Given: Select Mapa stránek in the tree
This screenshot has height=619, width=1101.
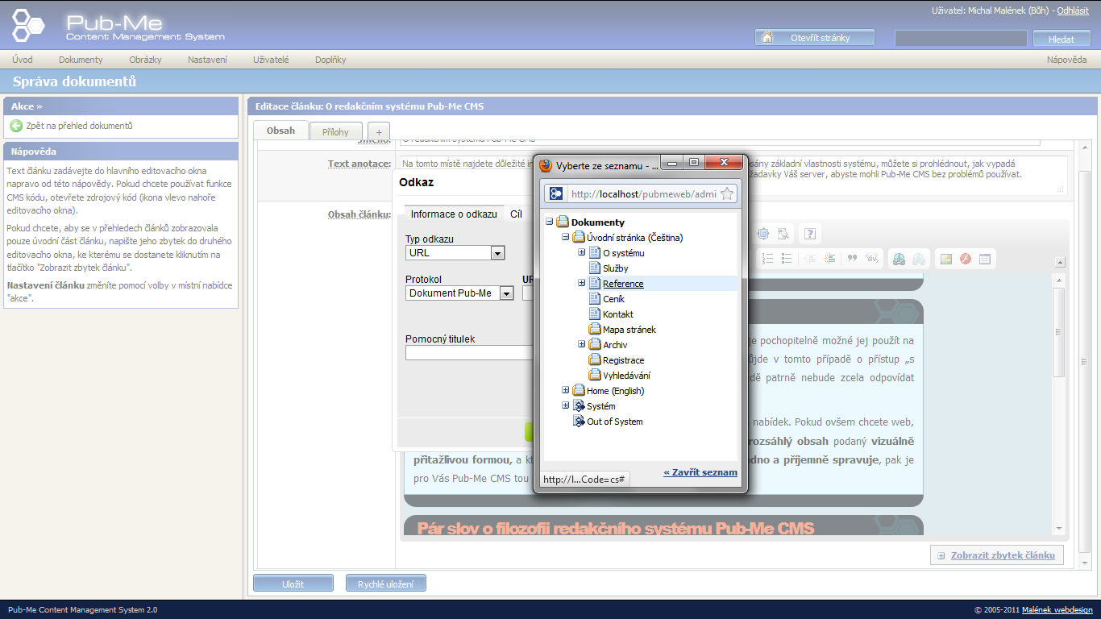Looking at the screenshot, I should 629,330.
